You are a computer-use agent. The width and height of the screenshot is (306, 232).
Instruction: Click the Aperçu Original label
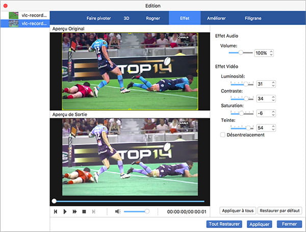pyautogui.click(x=68, y=29)
